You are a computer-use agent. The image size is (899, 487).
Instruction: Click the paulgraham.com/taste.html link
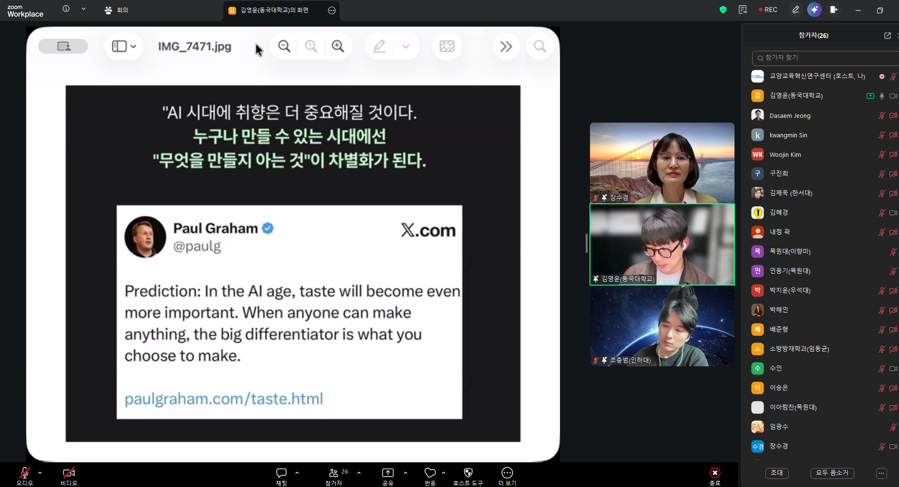click(x=223, y=399)
